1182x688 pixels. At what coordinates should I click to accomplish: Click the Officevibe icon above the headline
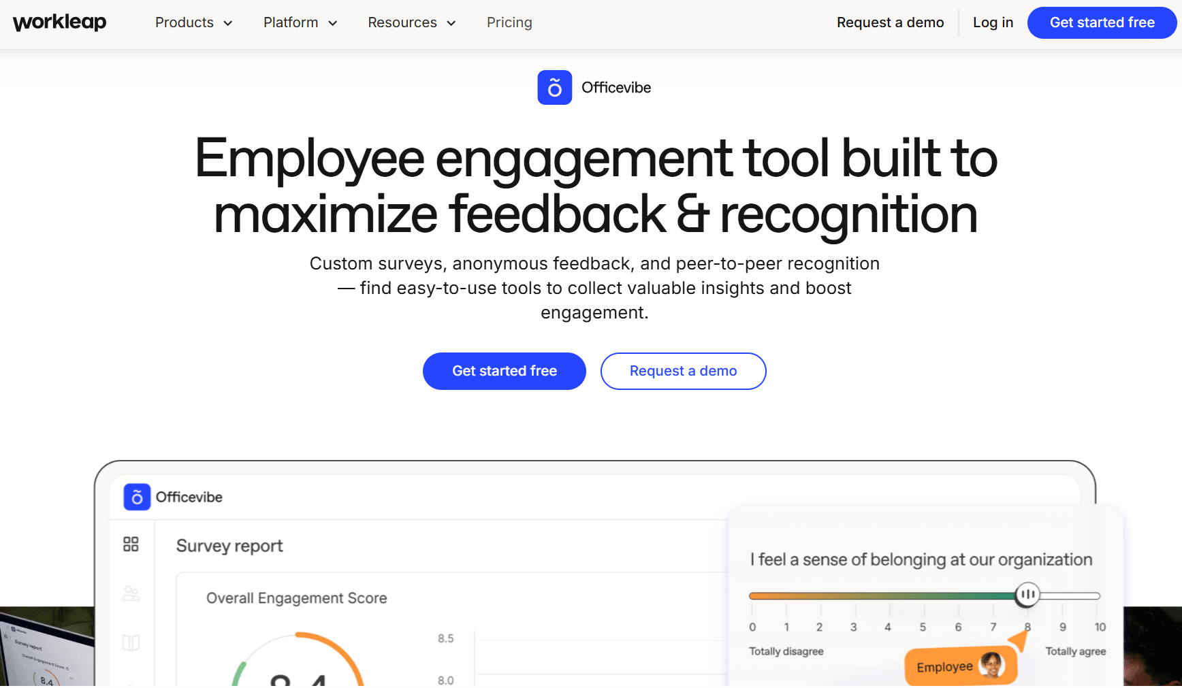click(x=555, y=88)
